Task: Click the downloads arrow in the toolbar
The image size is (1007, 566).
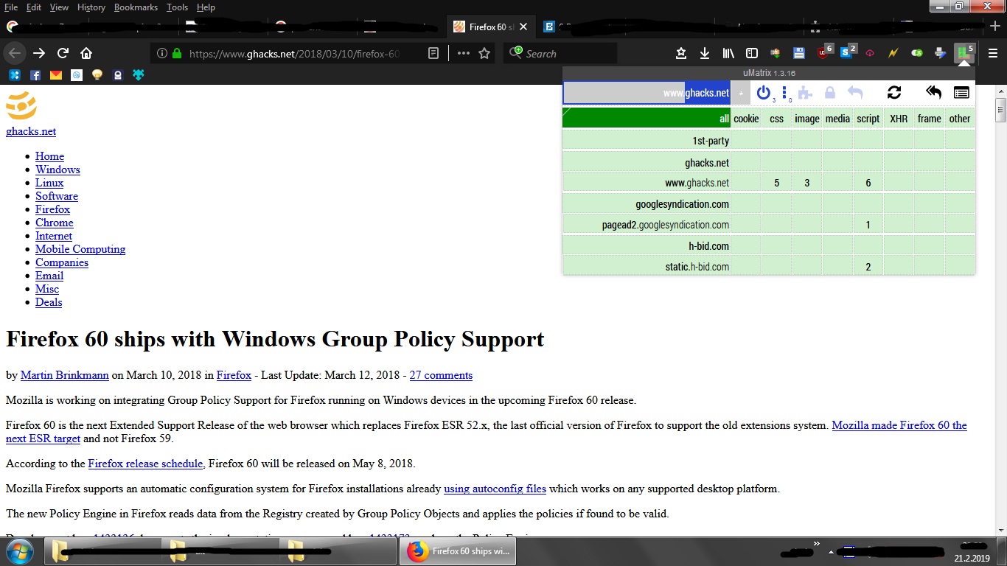Action: [704, 52]
